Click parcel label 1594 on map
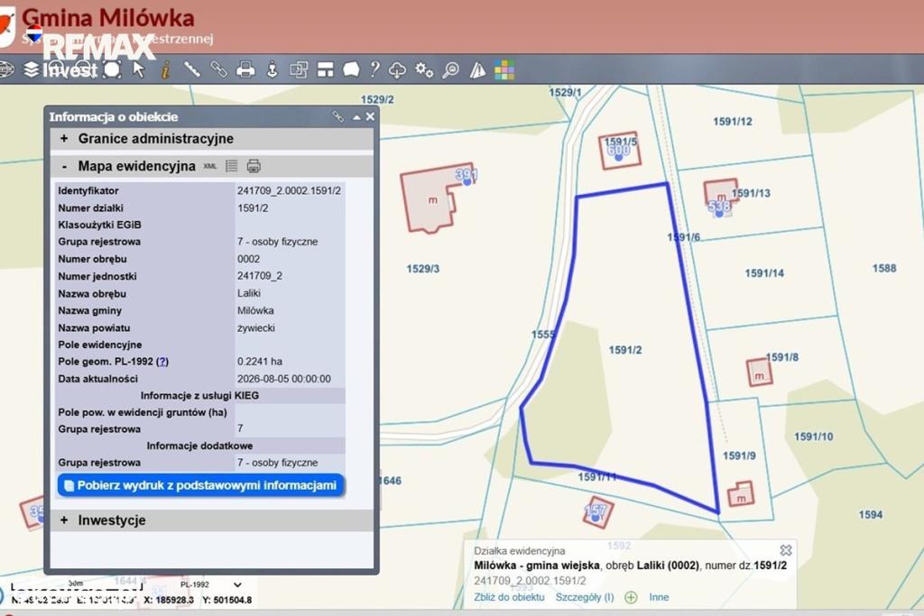 click(871, 515)
